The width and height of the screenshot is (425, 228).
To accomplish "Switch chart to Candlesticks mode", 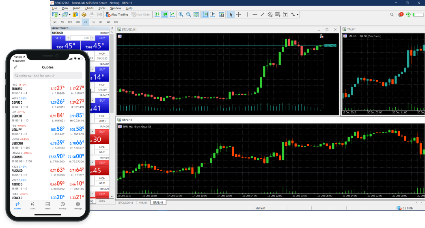I will tap(164, 15).
